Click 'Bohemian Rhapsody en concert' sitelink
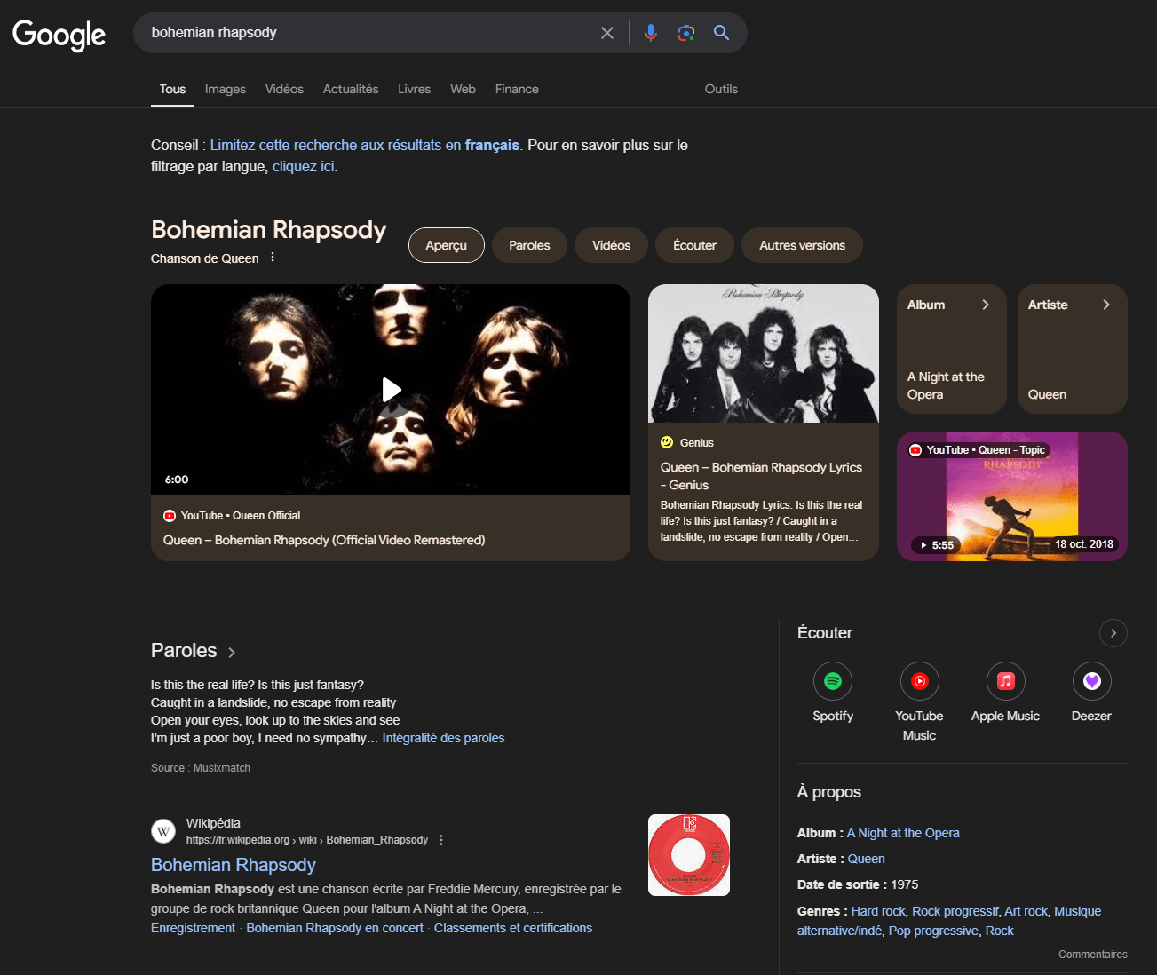The height and width of the screenshot is (975, 1157). coord(335,928)
